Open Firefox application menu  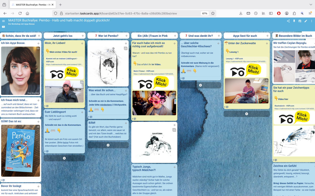coord(310,13)
